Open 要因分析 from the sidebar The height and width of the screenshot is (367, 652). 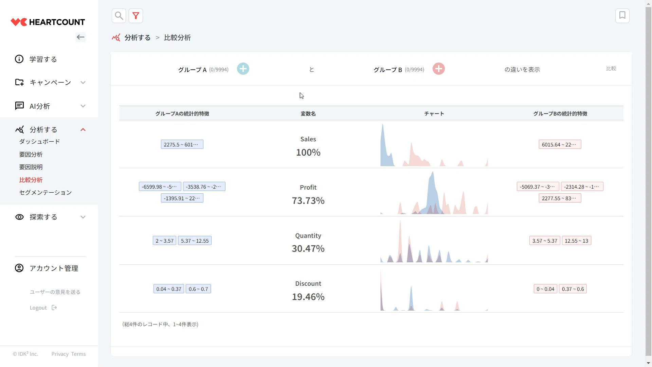31,154
